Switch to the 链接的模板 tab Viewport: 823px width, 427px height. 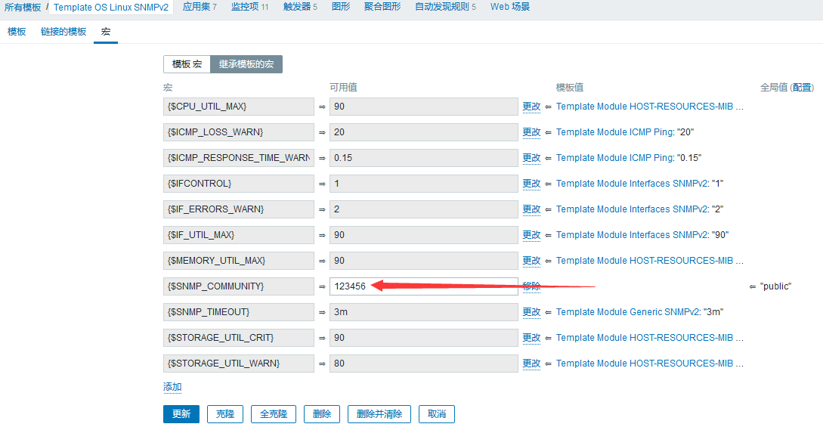(x=63, y=32)
